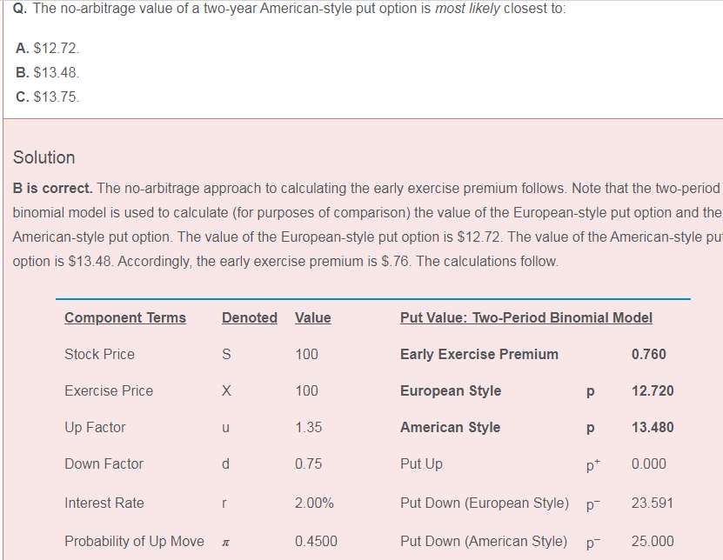Click the Solution heading
The height and width of the screenshot is (560, 723).
click(x=44, y=157)
